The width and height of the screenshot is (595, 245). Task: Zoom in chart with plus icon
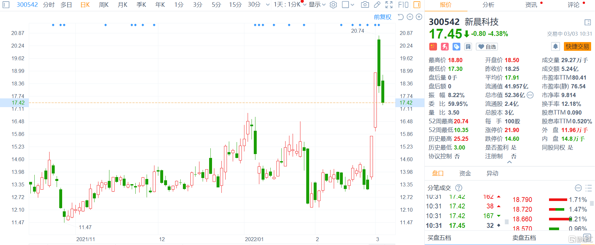click(x=419, y=17)
